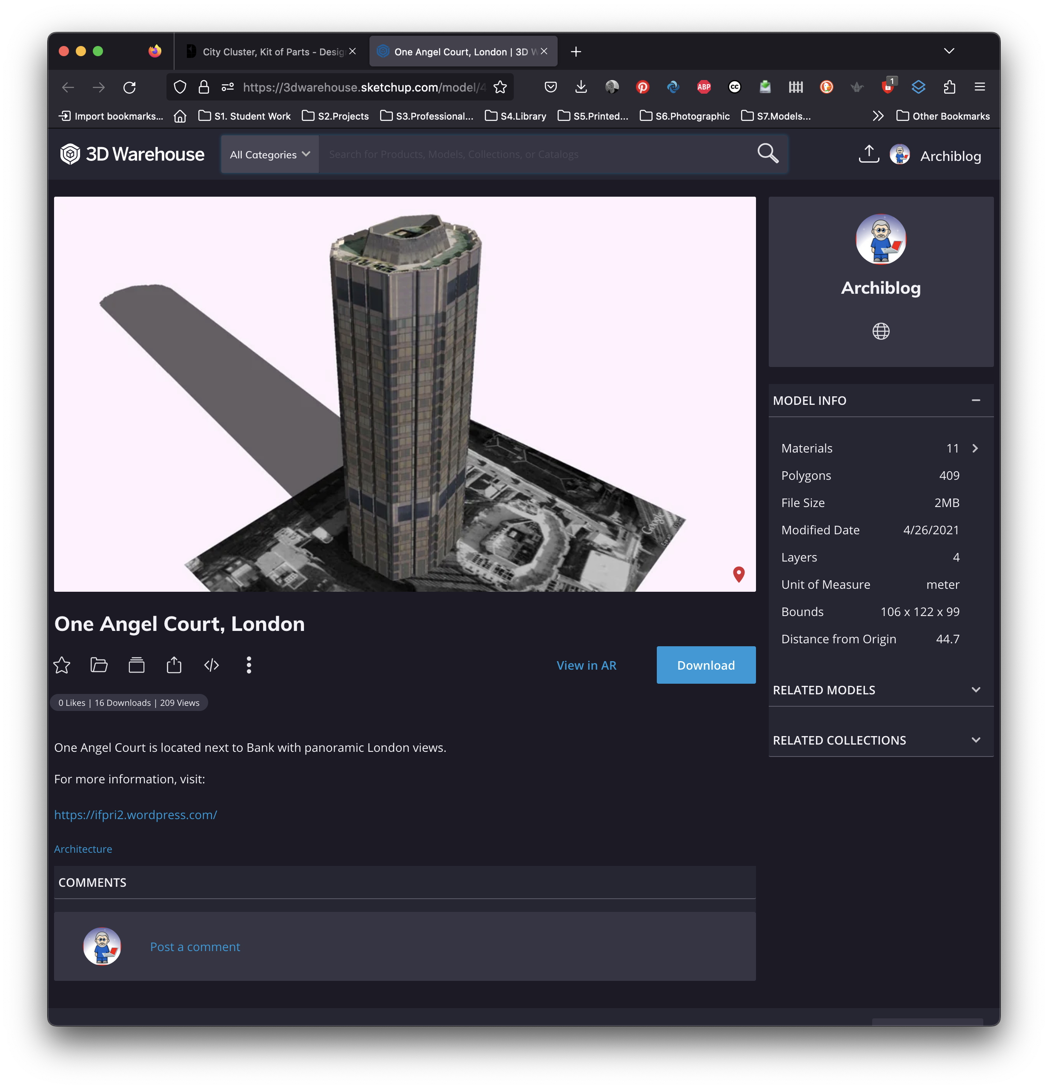Image resolution: width=1048 pixels, height=1089 pixels.
Task: Click the red map location pin
Action: click(739, 574)
